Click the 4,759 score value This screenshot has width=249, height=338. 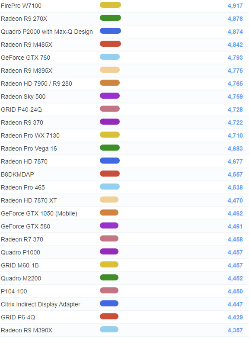(x=235, y=97)
